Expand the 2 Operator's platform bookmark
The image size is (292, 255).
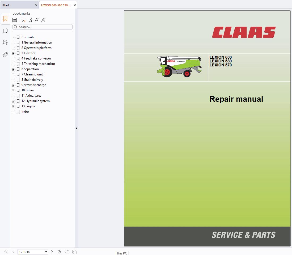13,48
